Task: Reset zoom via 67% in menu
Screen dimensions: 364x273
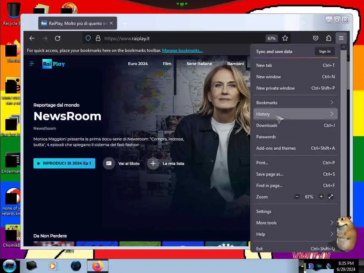Action: [x=309, y=197]
